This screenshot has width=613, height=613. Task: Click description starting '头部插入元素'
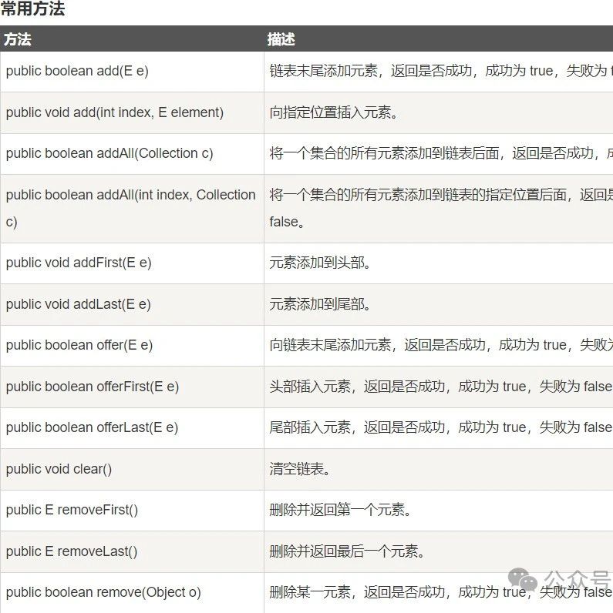click(441, 387)
